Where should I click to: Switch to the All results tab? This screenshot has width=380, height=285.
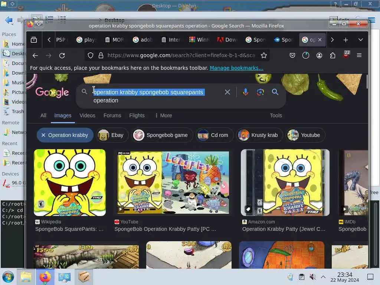coord(43,116)
